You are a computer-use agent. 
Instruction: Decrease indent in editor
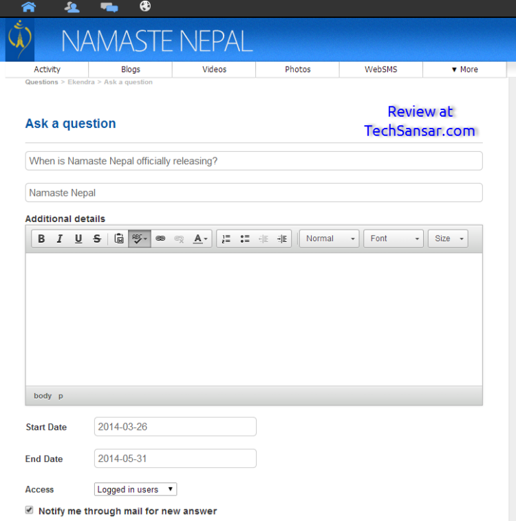click(x=264, y=239)
